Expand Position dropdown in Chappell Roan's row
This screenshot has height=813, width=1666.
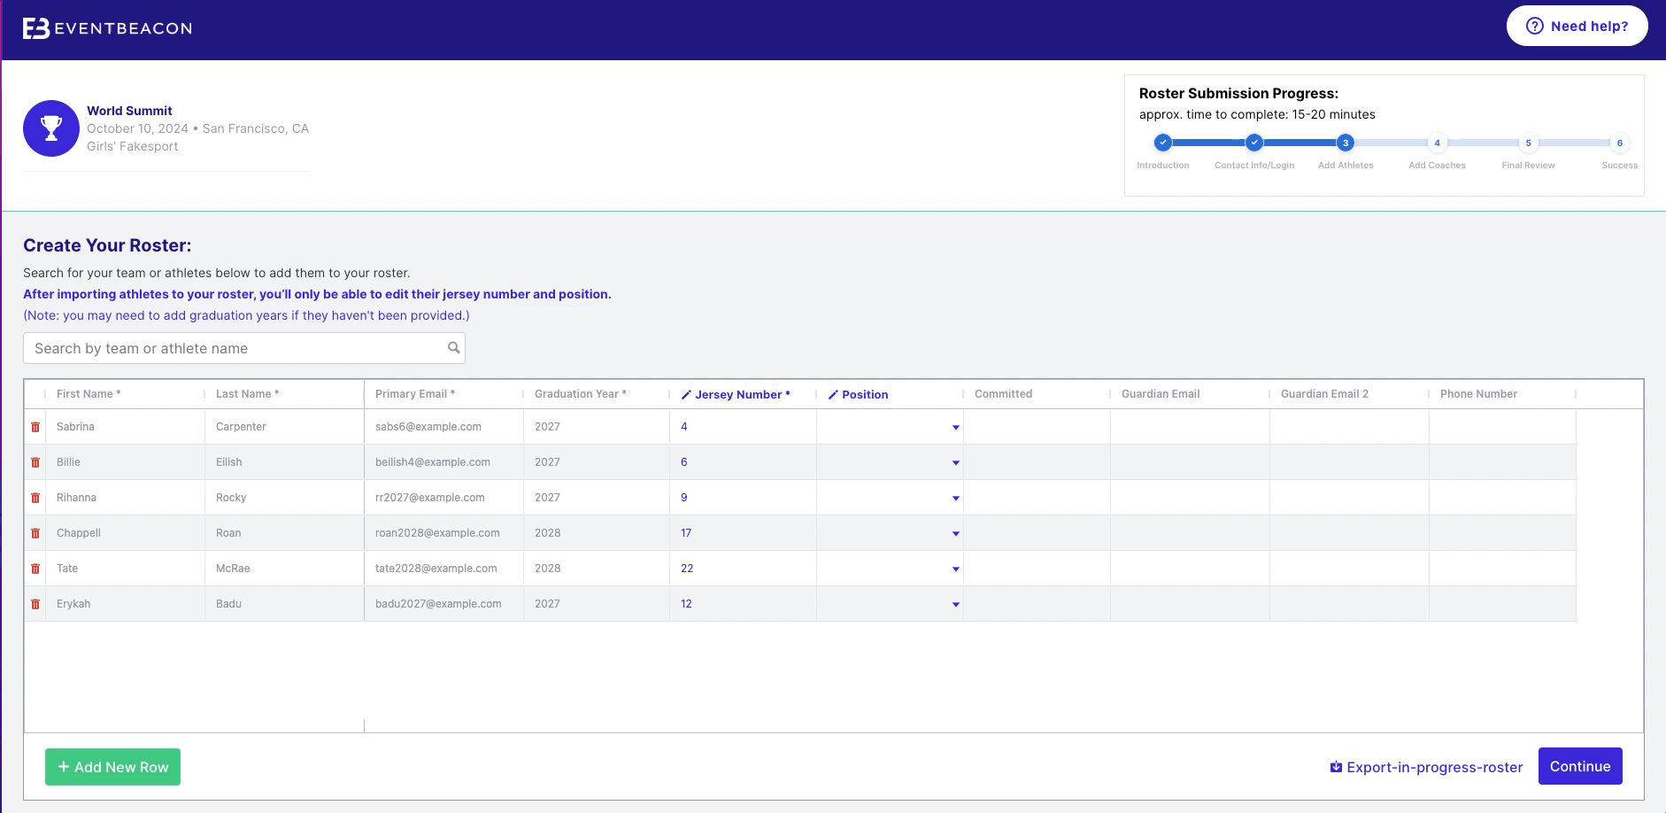pos(955,534)
